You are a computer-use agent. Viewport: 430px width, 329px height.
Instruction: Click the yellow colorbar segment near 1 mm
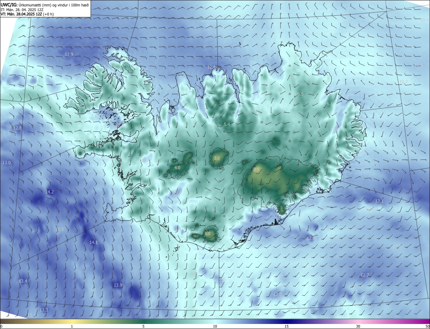point(72,321)
